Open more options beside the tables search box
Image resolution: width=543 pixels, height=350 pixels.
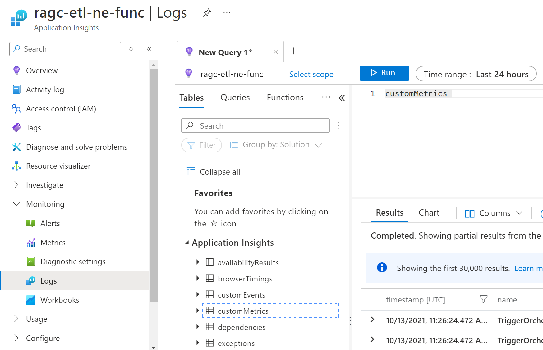338,125
